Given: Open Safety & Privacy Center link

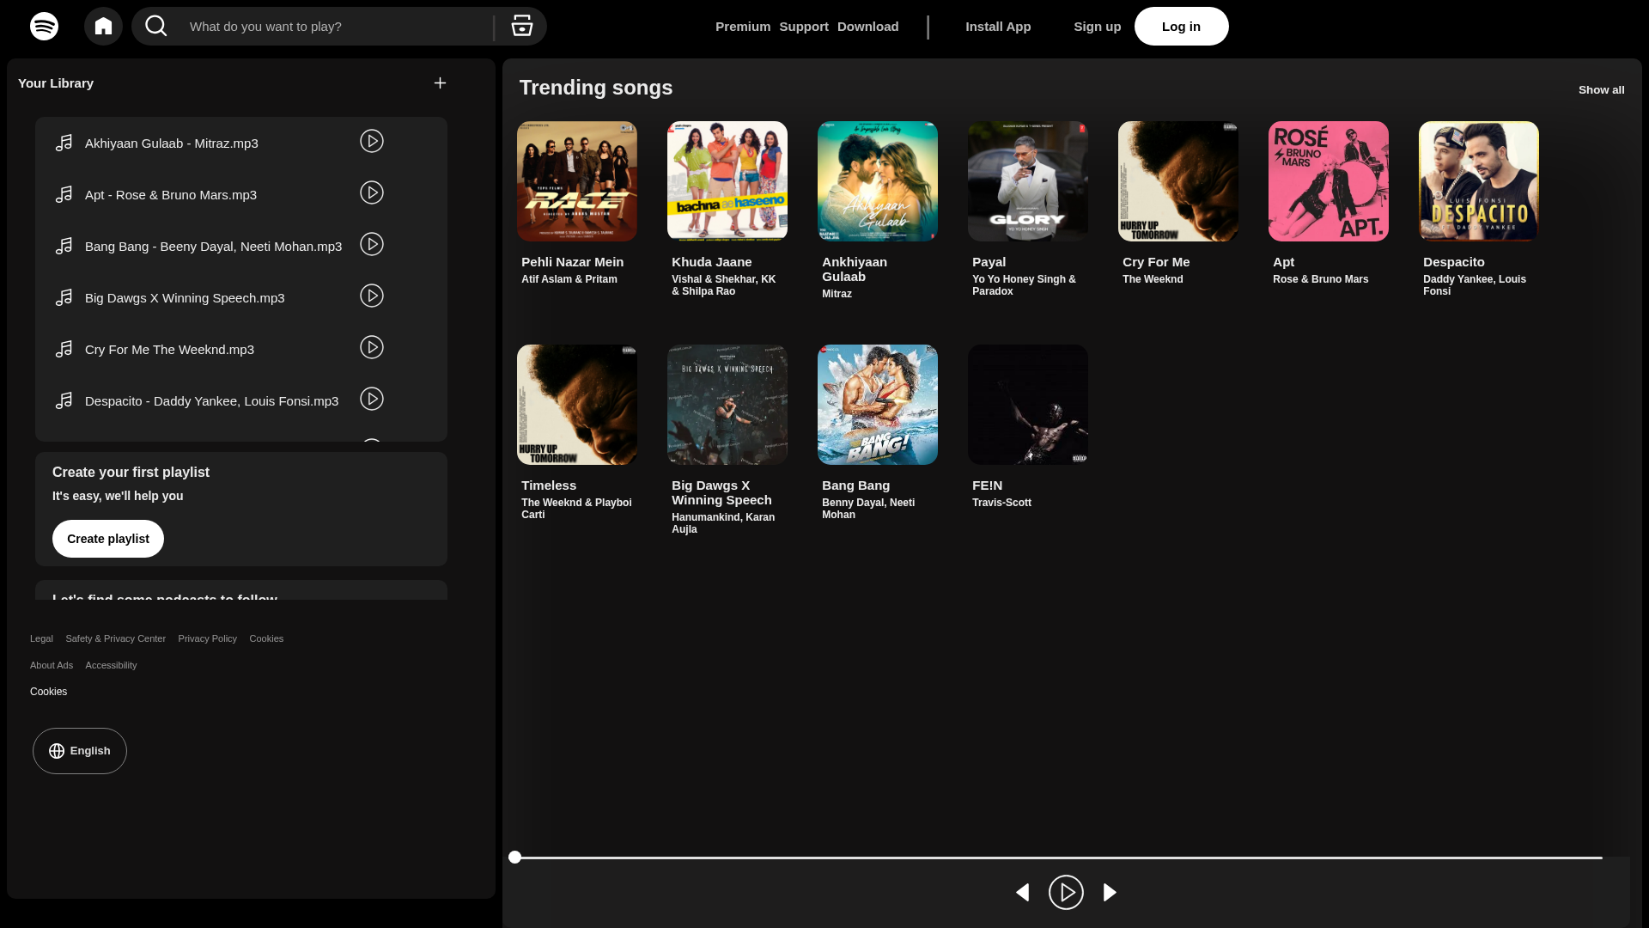Looking at the screenshot, I should point(115,638).
